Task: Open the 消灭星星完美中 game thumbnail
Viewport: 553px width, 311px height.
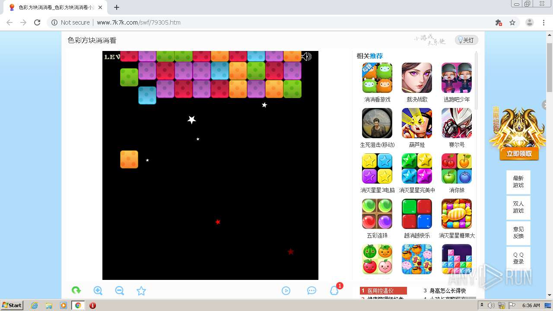Action: click(417, 168)
